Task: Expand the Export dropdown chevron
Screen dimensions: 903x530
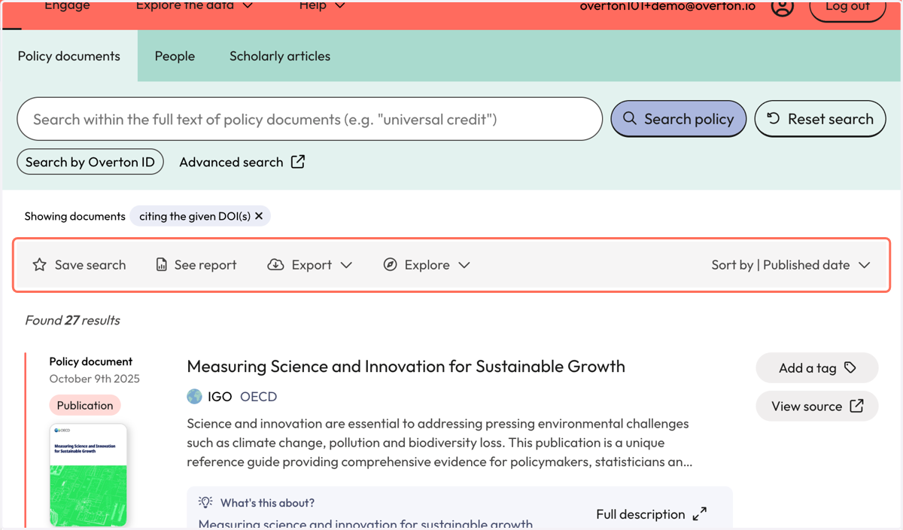Action: pos(346,265)
